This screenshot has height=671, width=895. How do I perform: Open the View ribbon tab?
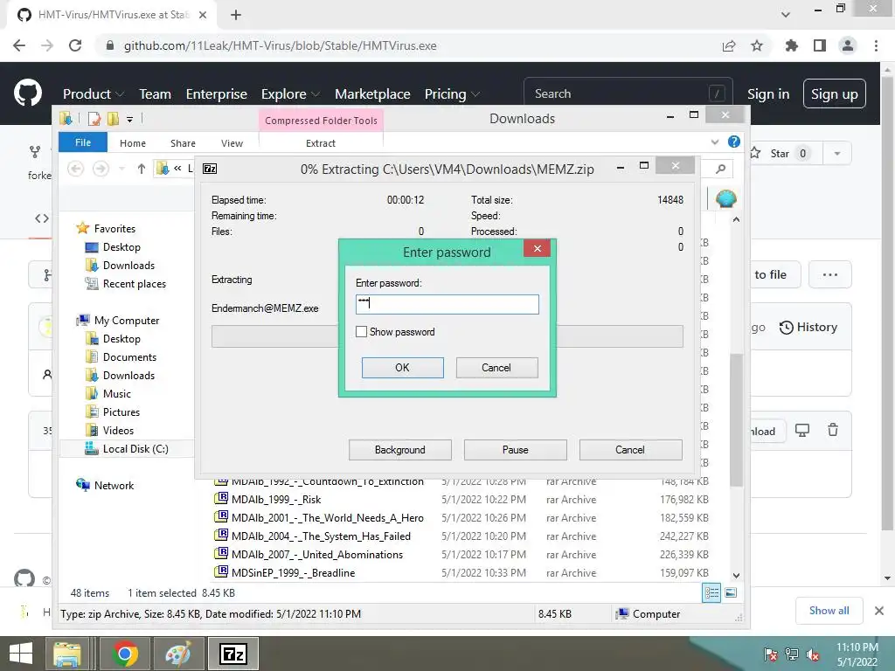click(232, 143)
